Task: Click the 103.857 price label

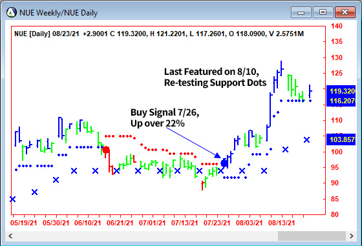Action: pos(341,139)
